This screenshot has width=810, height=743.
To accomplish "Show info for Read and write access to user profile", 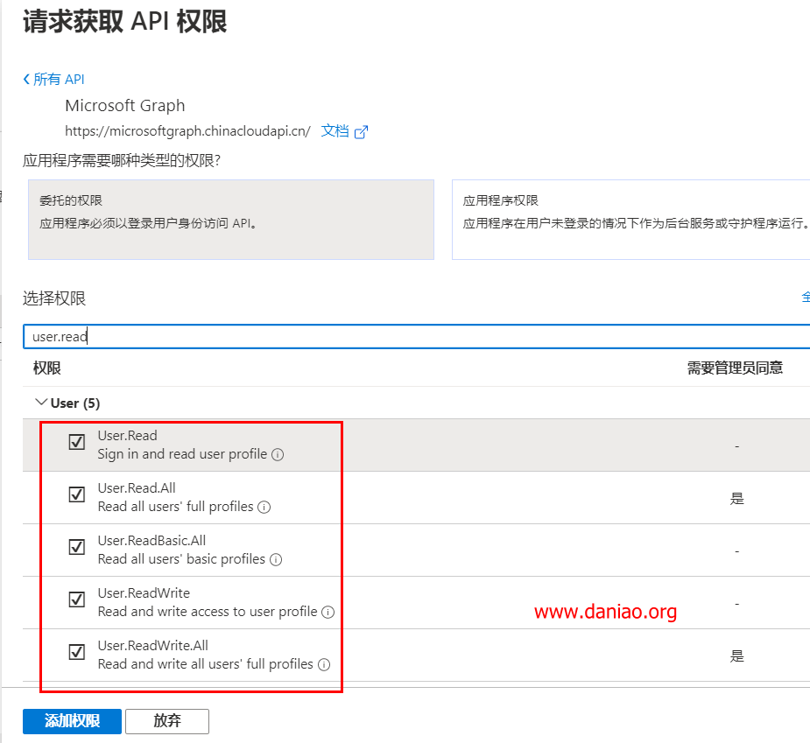I will tap(328, 613).
